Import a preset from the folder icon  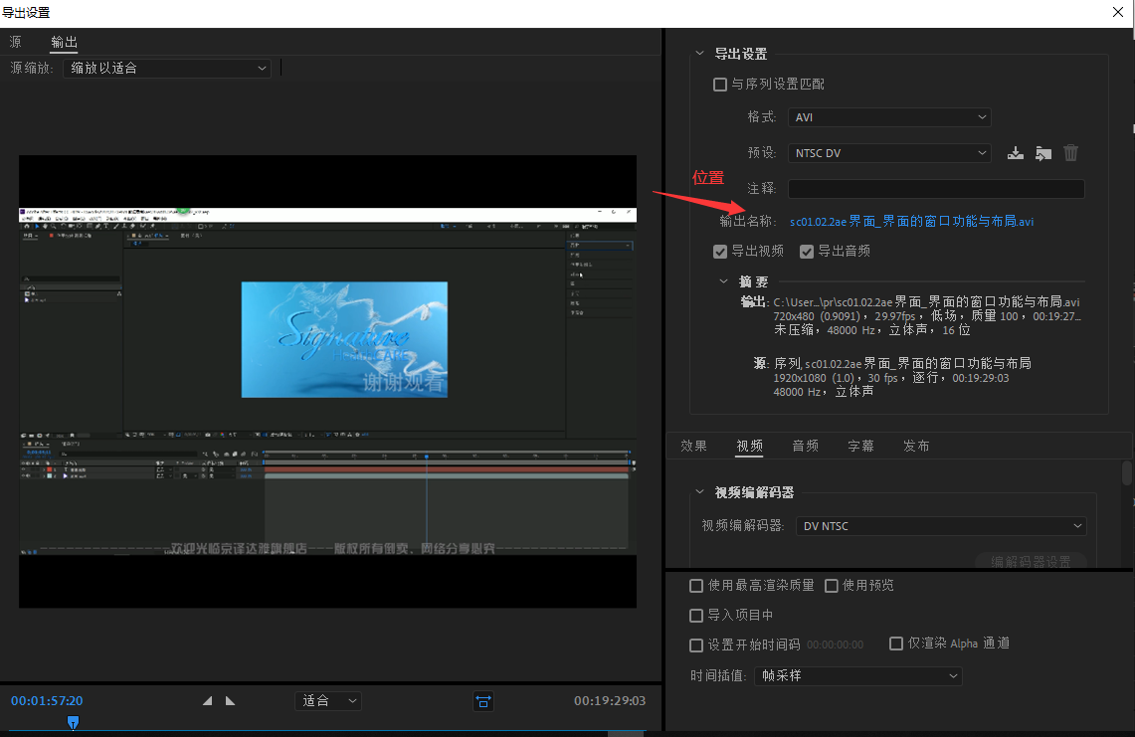click(x=1042, y=152)
